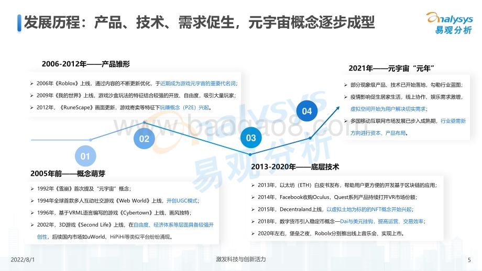Click the footer date 2022/8/1
This screenshot has height=271, width=482.
tap(23, 259)
